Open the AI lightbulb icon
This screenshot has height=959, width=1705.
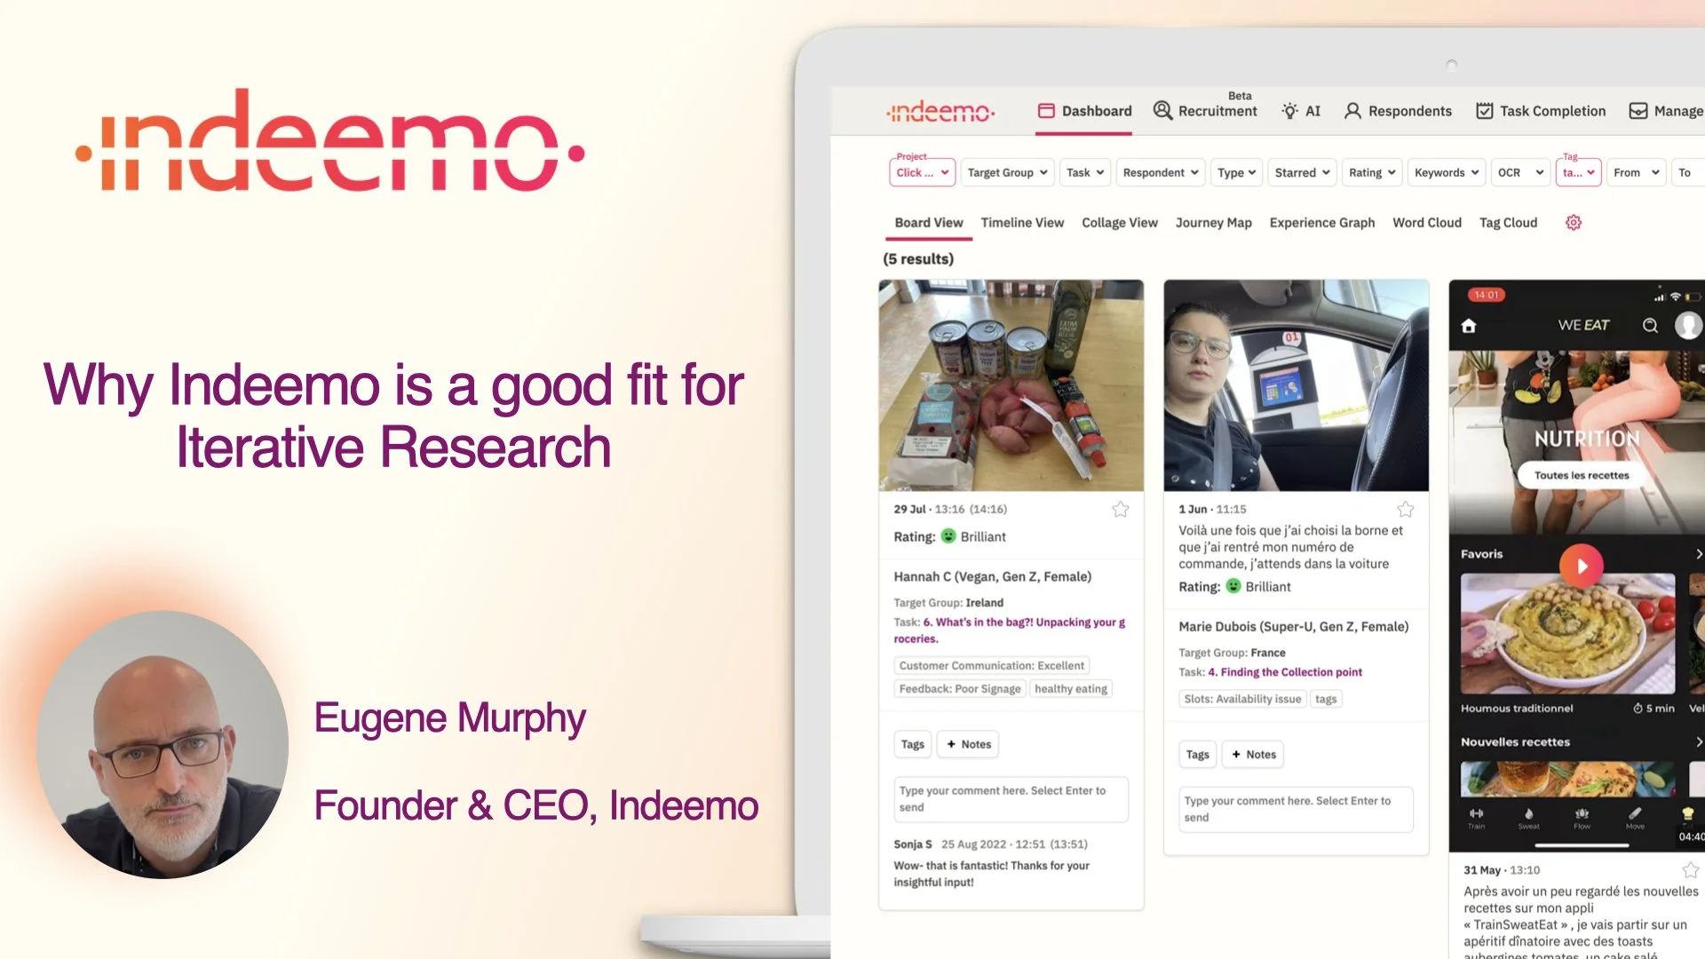1289,111
